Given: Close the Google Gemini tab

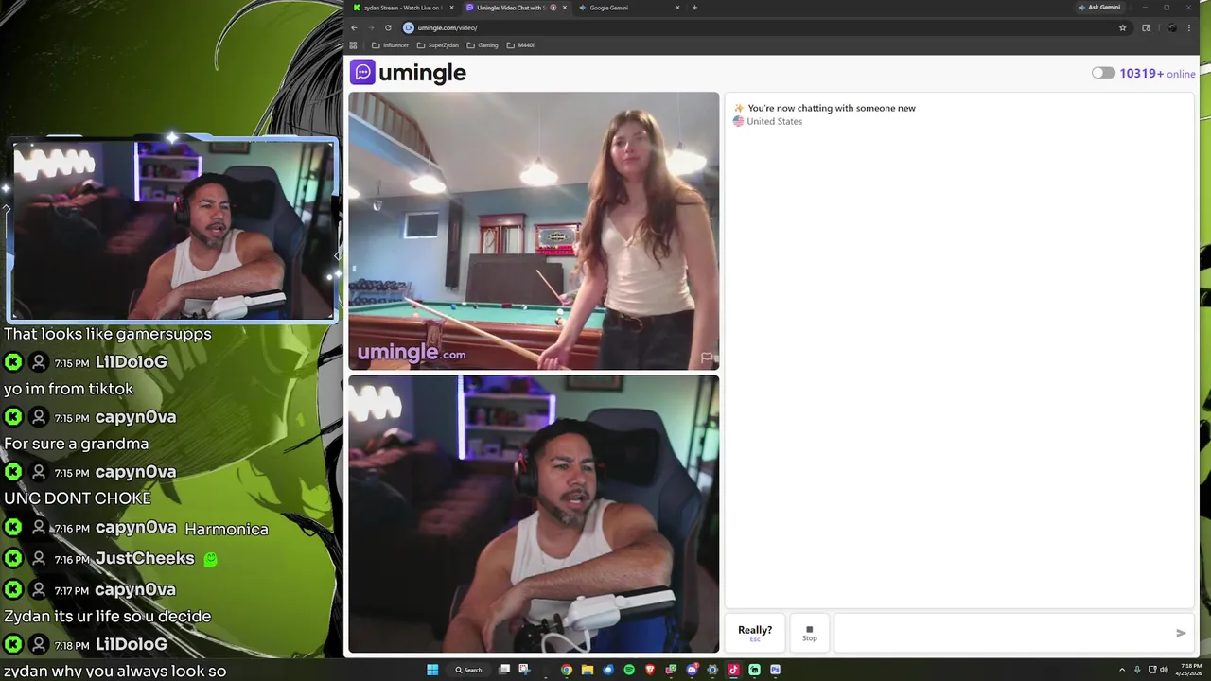Looking at the screenshot, I should [677, 8].
